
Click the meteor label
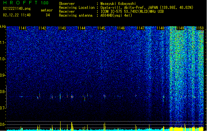(x=47, y=10)
